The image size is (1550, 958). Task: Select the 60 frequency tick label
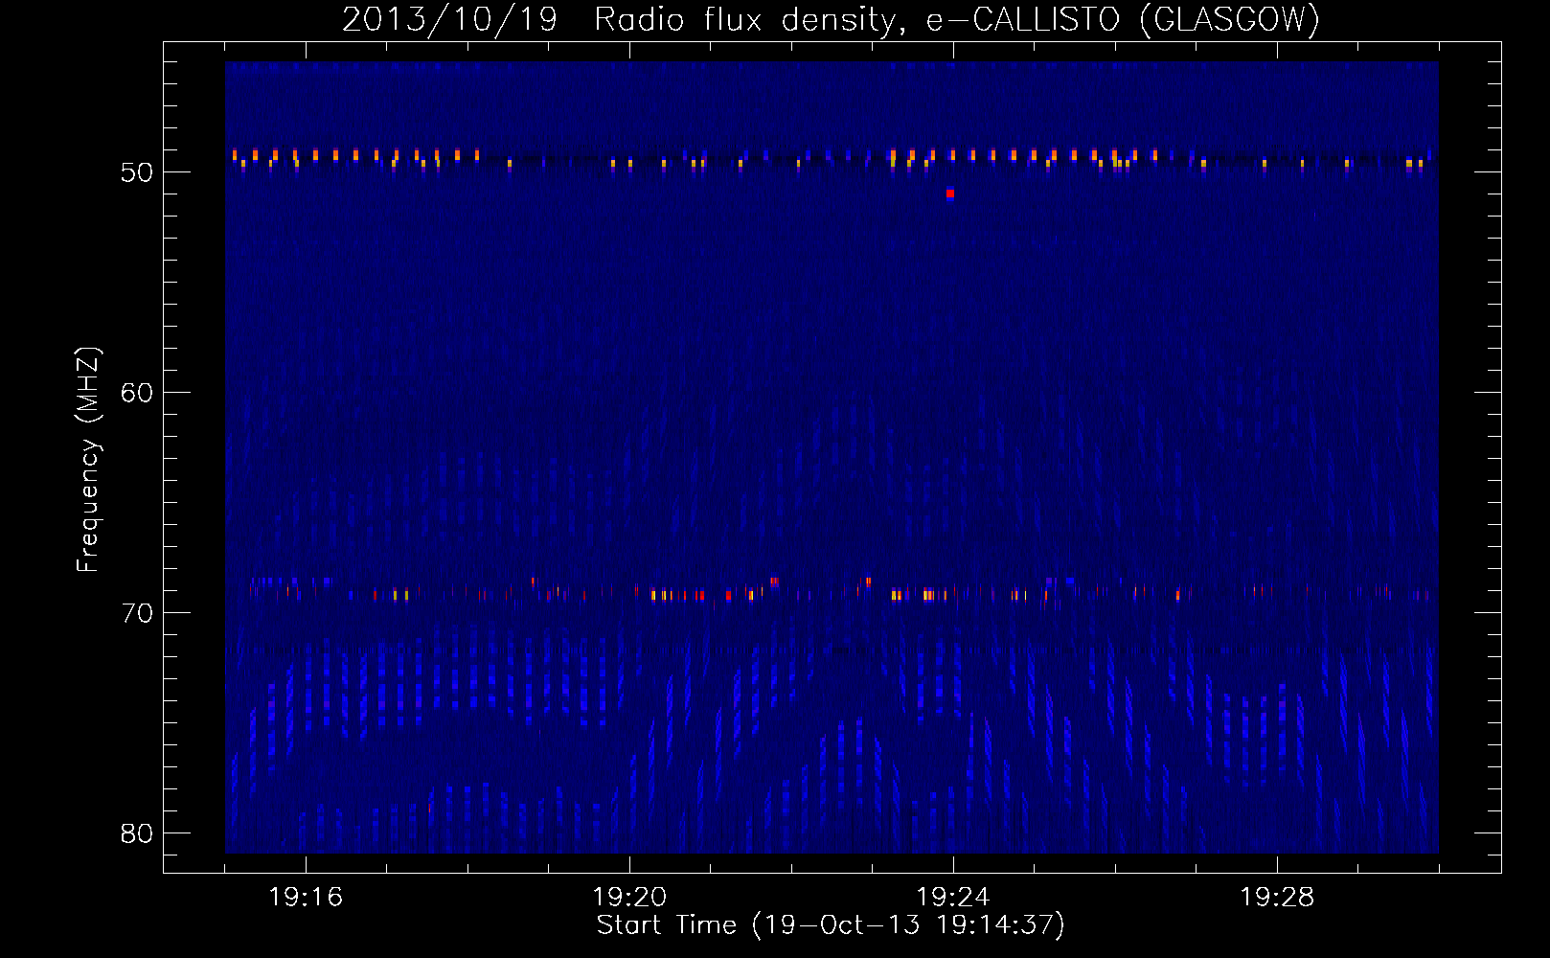click(x=137, y=393)
